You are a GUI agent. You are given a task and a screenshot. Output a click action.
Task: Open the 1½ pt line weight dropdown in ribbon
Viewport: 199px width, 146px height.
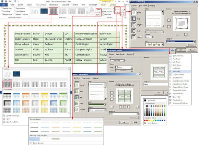point(113,11)
